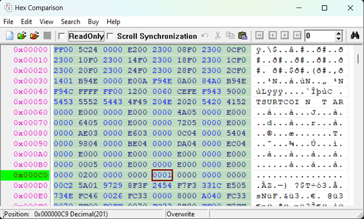The image size is (364, 219).
Task: Click the gray stop square icon
Action: point(47,36)
